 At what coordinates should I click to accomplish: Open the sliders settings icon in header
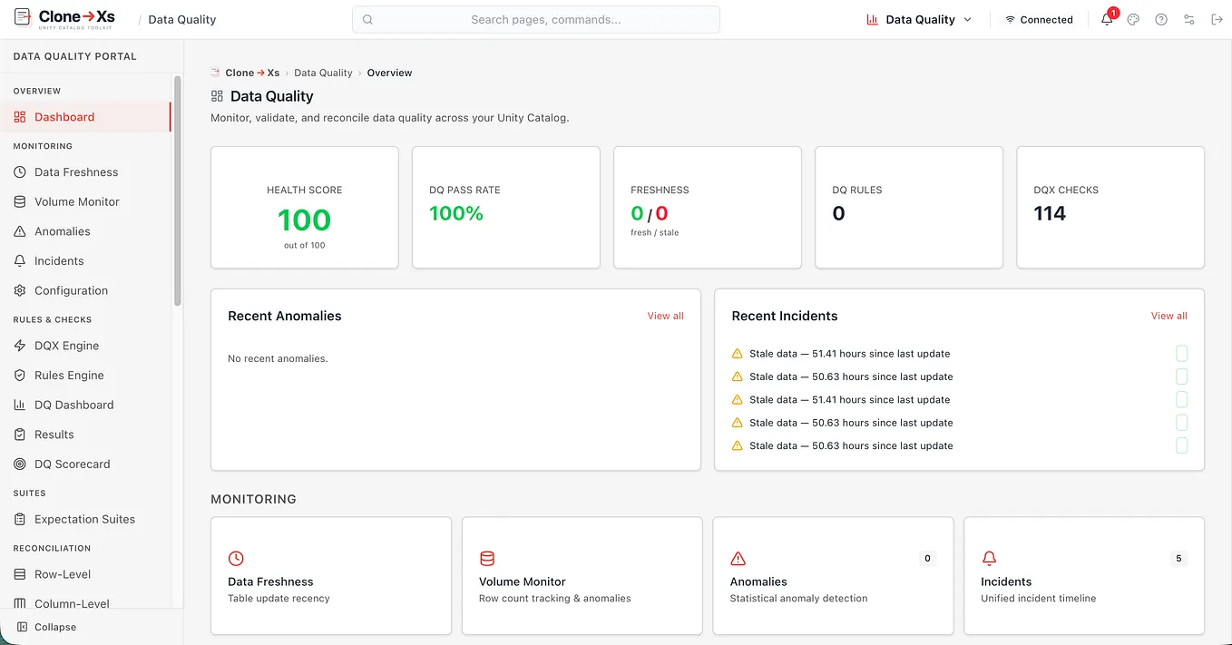pyautogui.click(x=1189, y=19)
